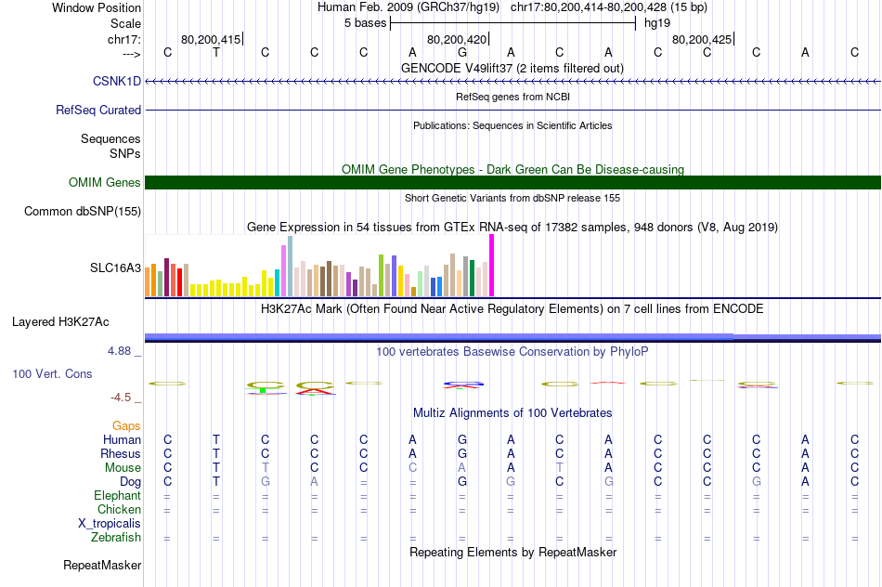The height and width of the screenshot is (587, 882).
Task: Click the 'T' base in the chr17 ruler row
Action: pyautogui.click(x=216, y=52)
